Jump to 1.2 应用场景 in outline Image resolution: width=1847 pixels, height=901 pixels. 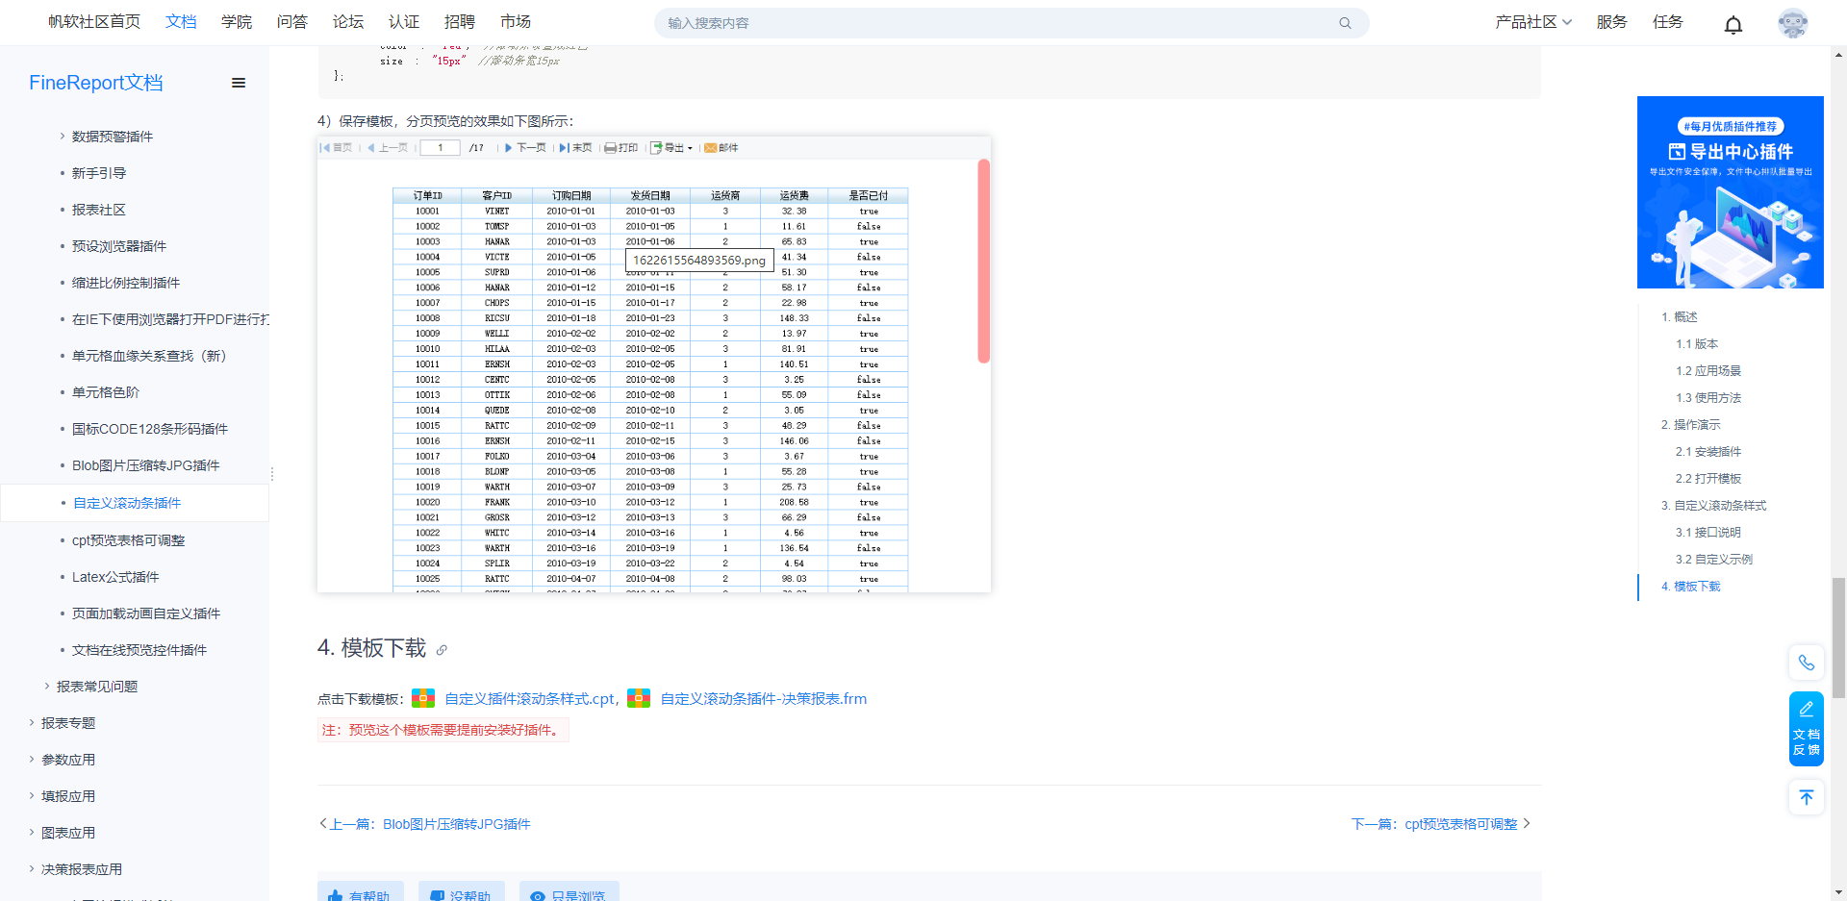coord(1708,371)
